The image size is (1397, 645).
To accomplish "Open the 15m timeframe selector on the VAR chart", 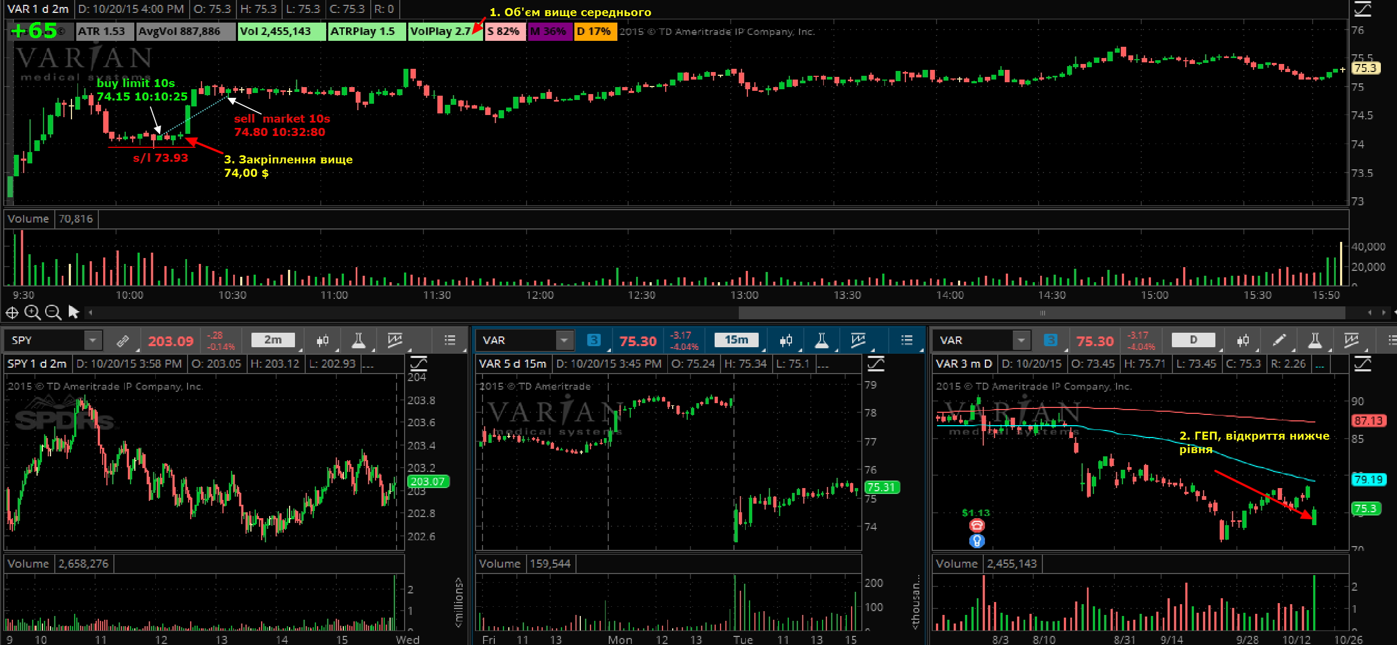I will click(736, 340).
